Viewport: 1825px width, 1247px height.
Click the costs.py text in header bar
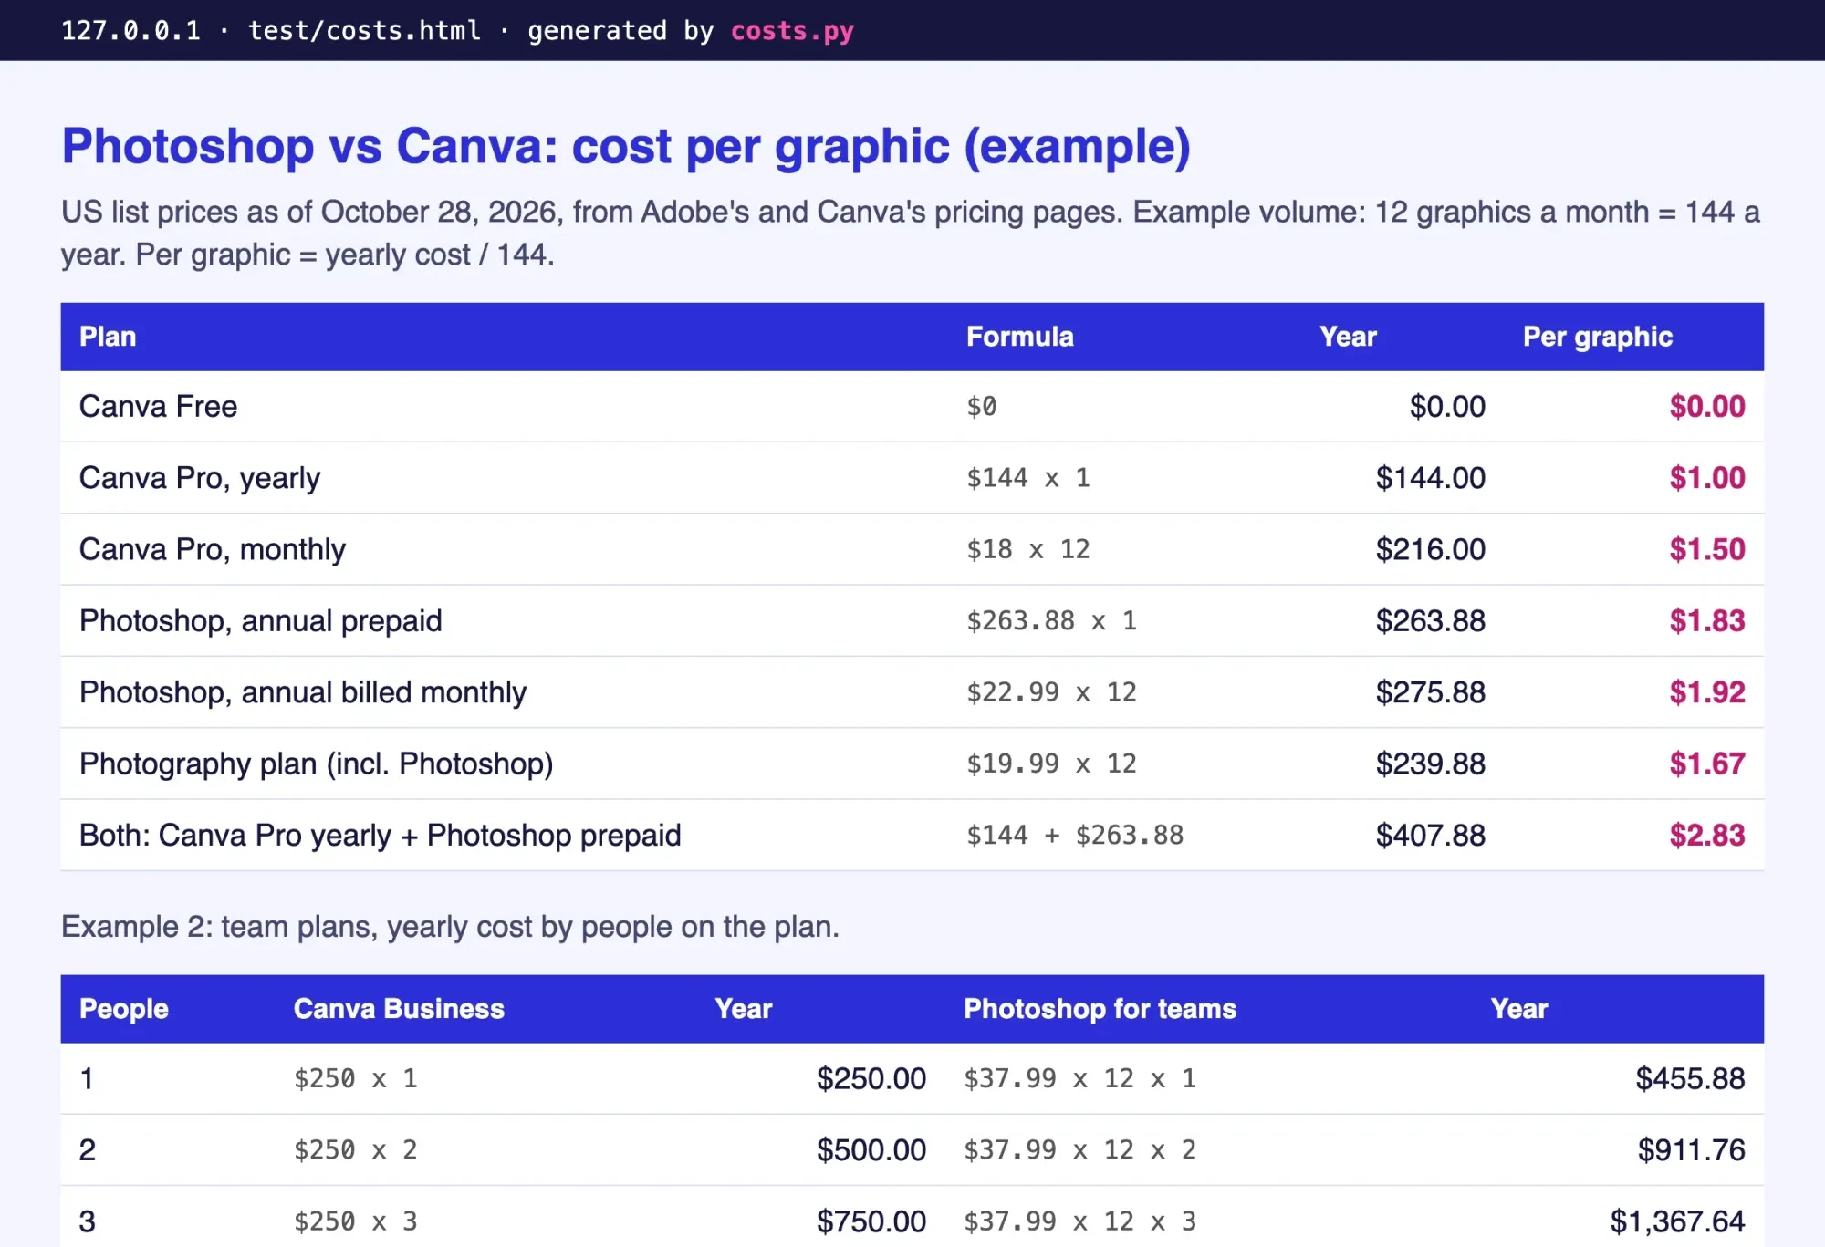point(792,31)
